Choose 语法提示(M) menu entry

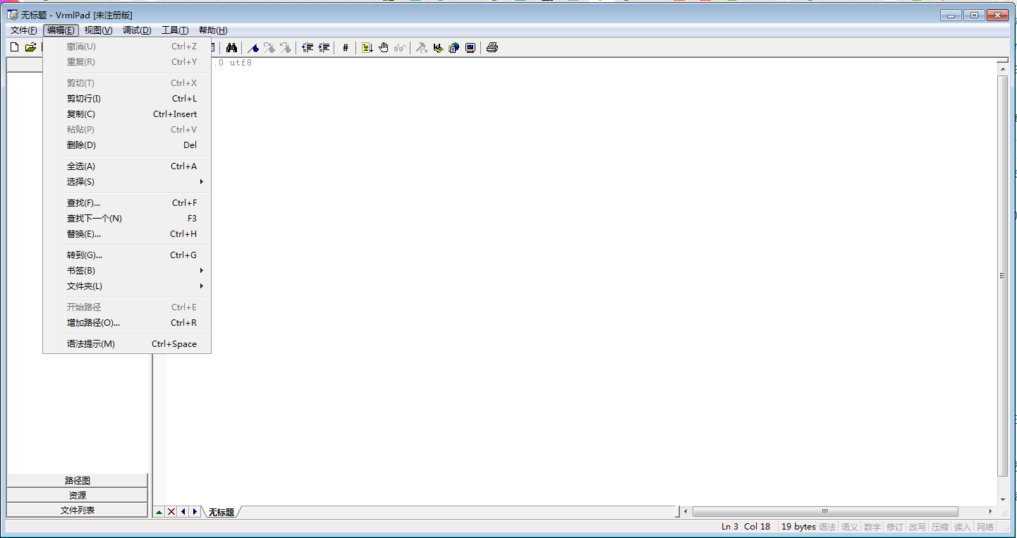pos(127,344)
